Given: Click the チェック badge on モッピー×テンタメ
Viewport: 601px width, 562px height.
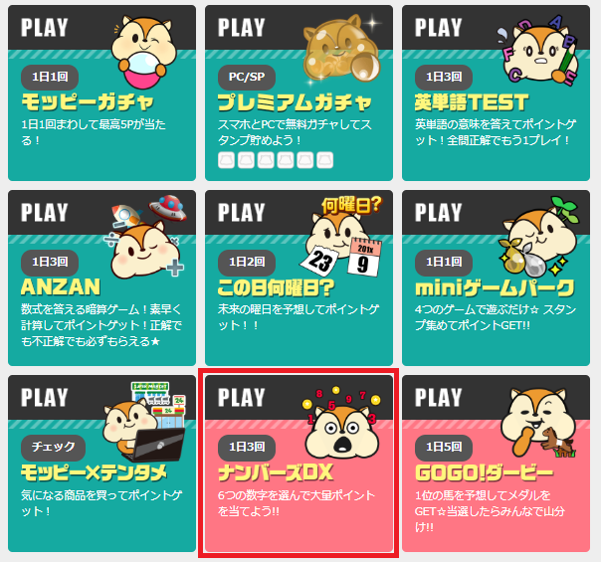Looking at the screenshot, I should tap(54, 447).
